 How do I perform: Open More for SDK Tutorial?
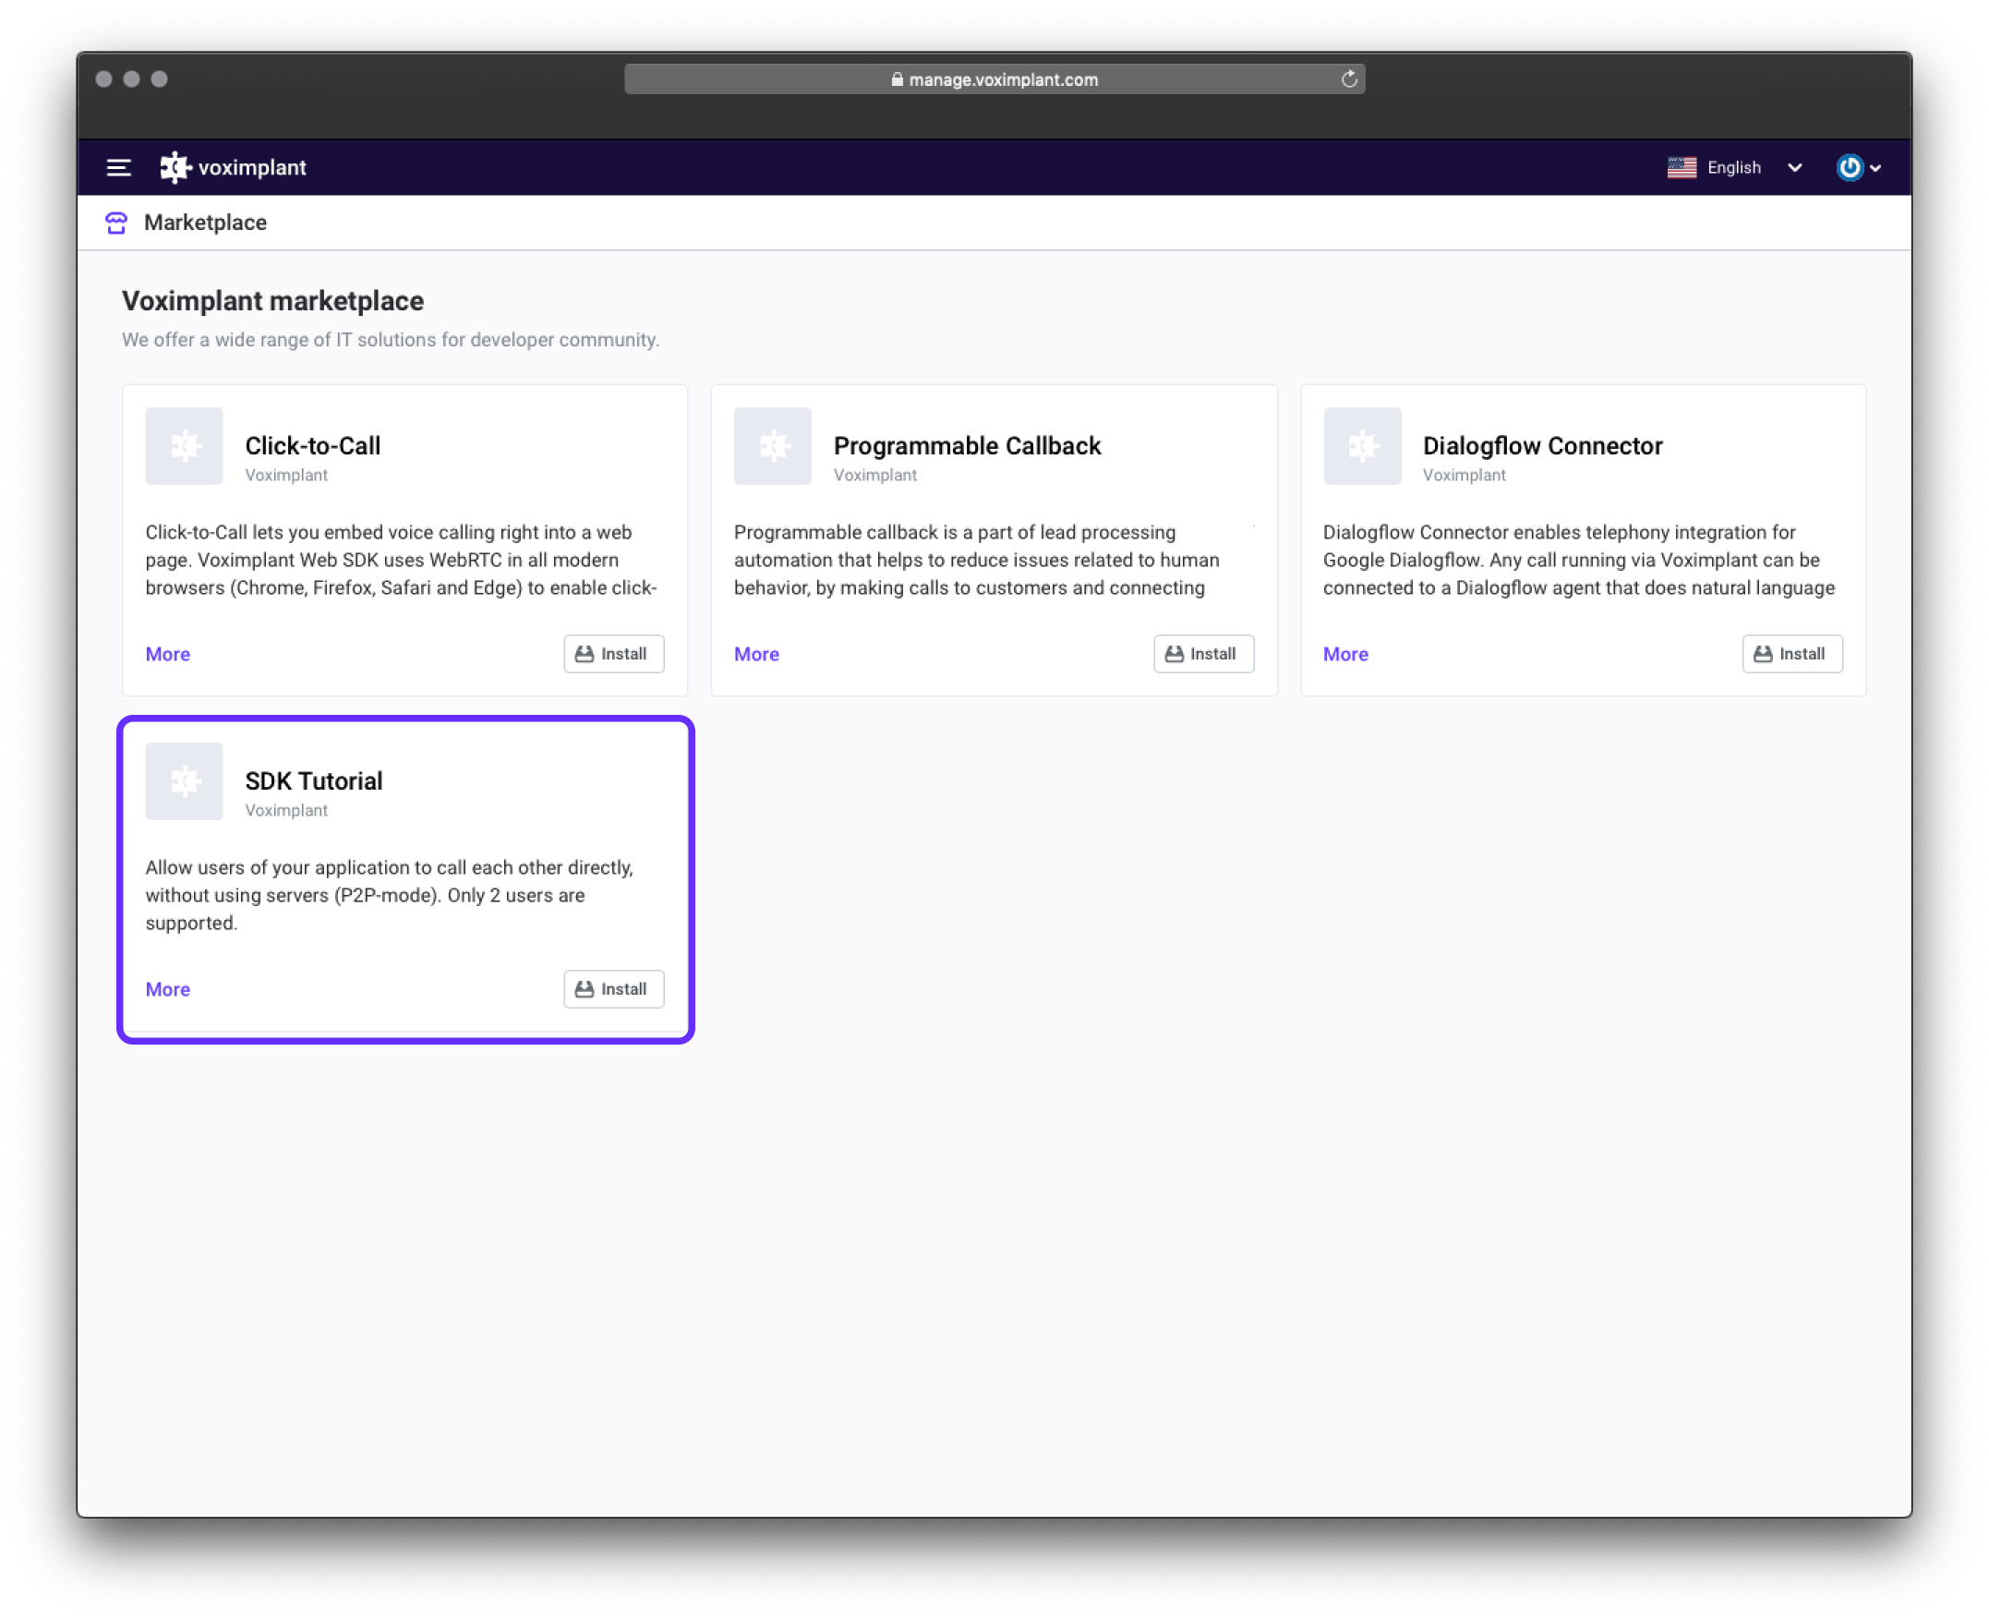tap(168, 989)
